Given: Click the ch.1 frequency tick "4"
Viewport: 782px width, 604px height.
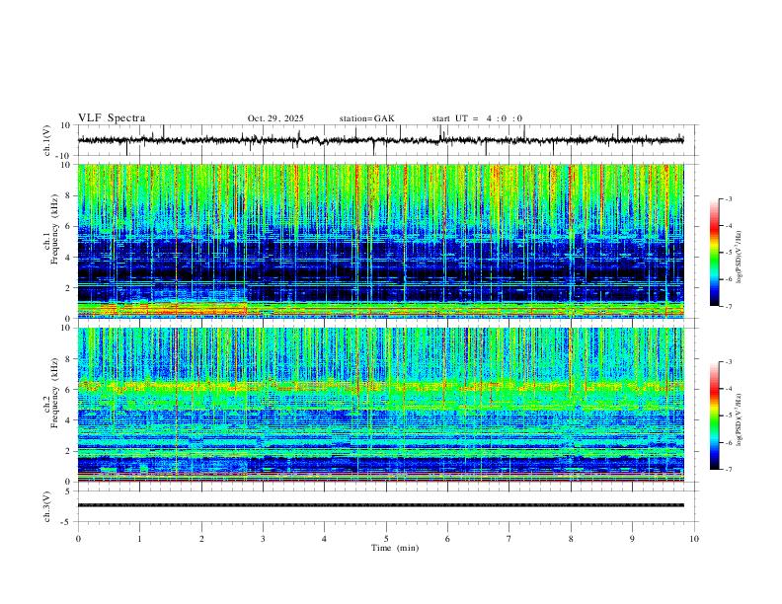Looking at the screenshot, I should 68,257.
